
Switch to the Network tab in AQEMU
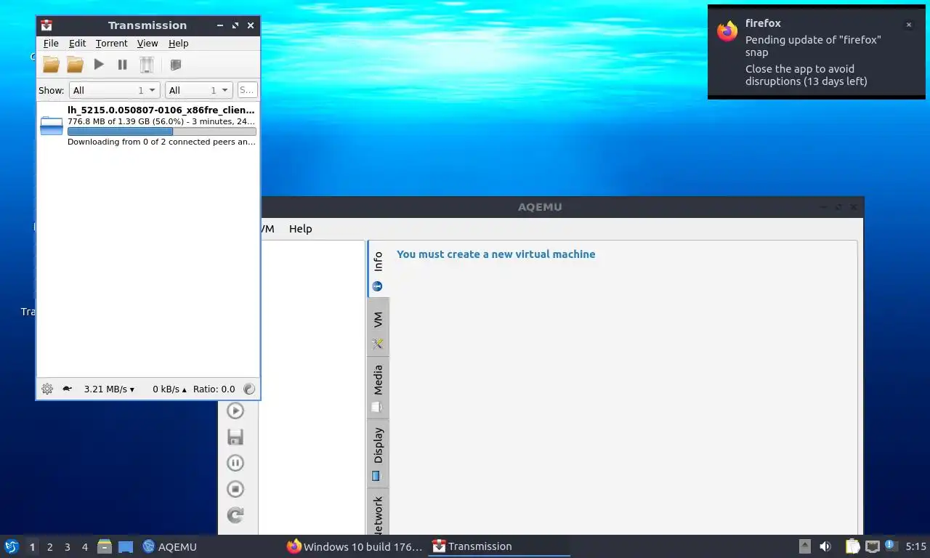[378, 513]
